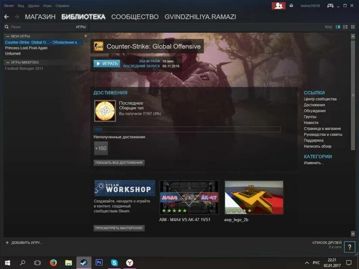Switch to grid view icon
Screen dimensions: 359x269
tap(353, 27)
